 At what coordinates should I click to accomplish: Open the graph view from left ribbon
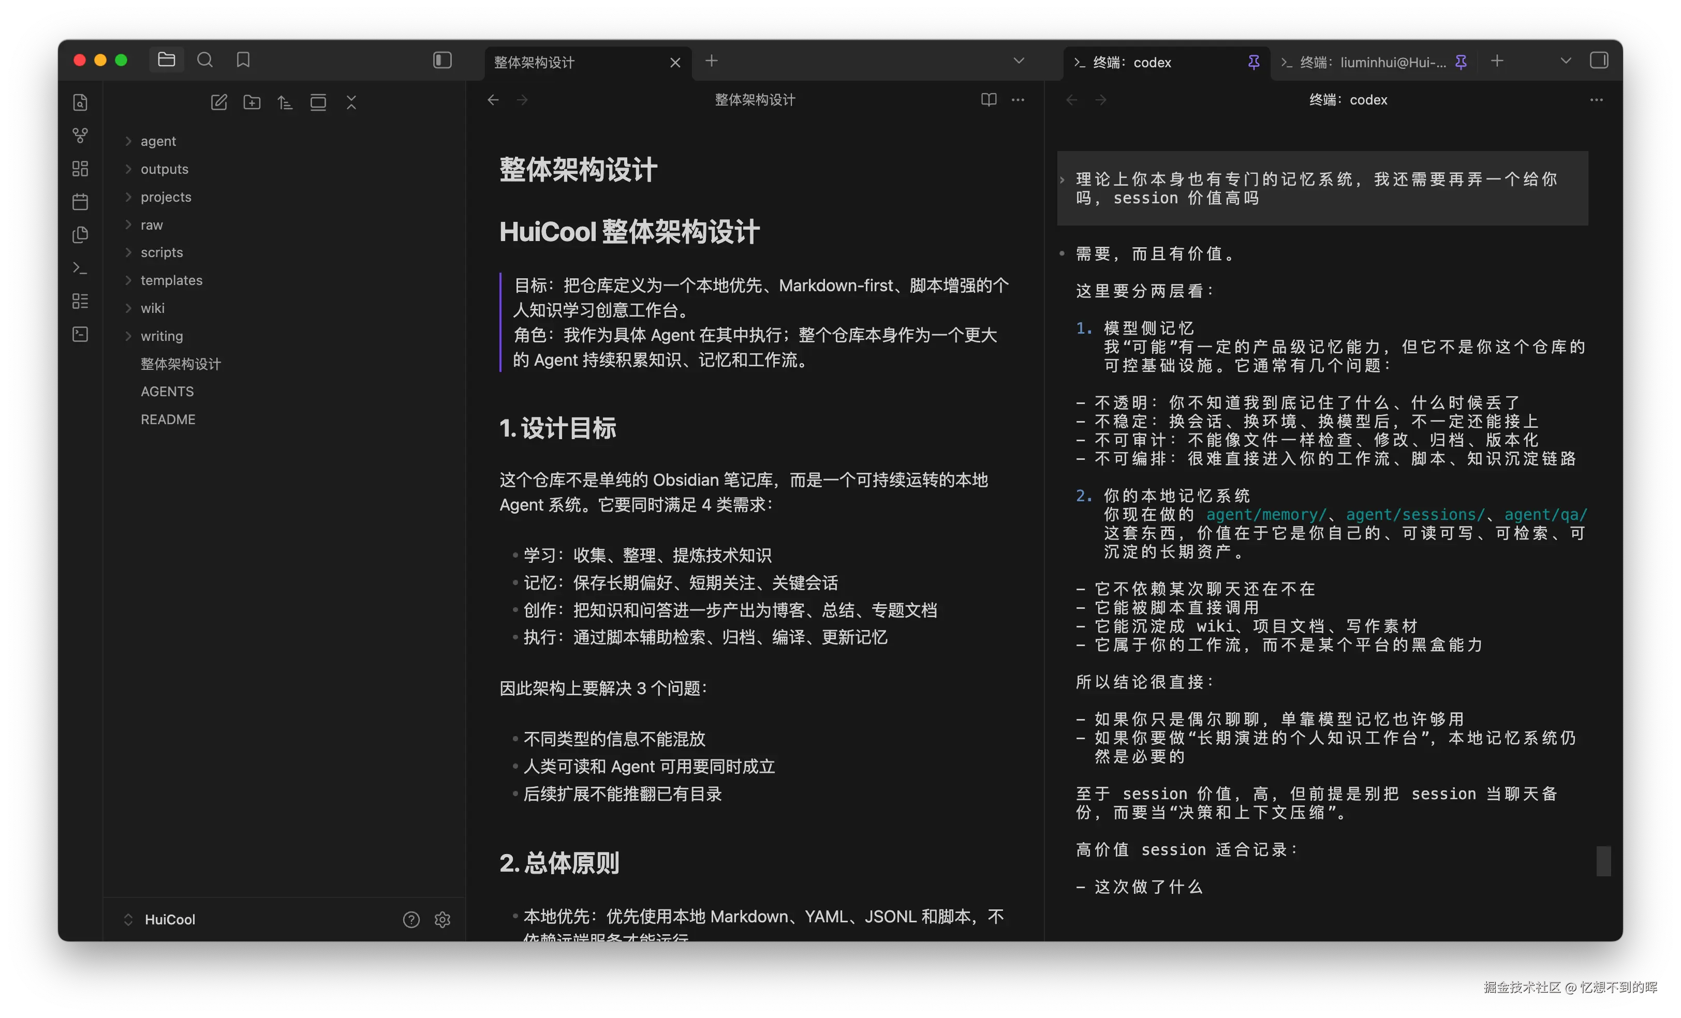click(x=80, y=135)
